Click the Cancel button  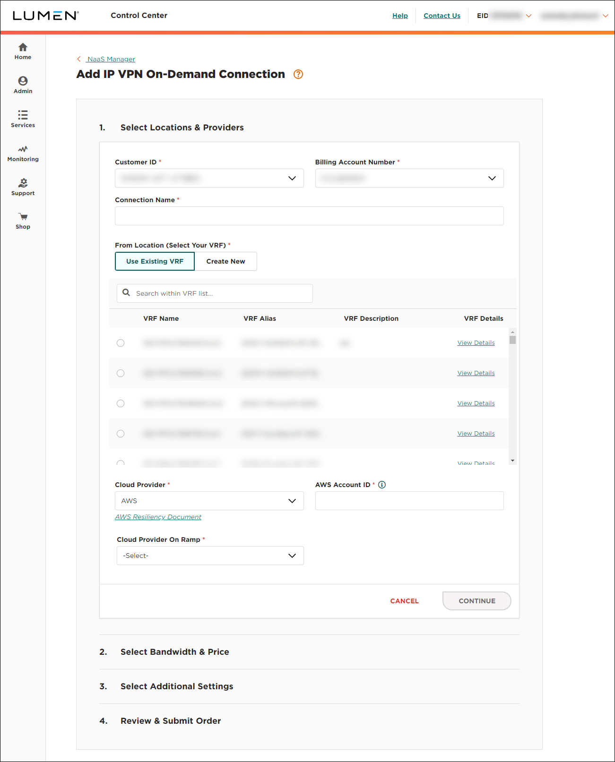point(405,601)
